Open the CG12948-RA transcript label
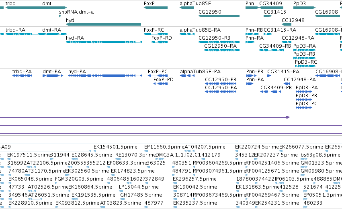The width and height of the screenshot is (342, 209). click(x=298, y=38)
